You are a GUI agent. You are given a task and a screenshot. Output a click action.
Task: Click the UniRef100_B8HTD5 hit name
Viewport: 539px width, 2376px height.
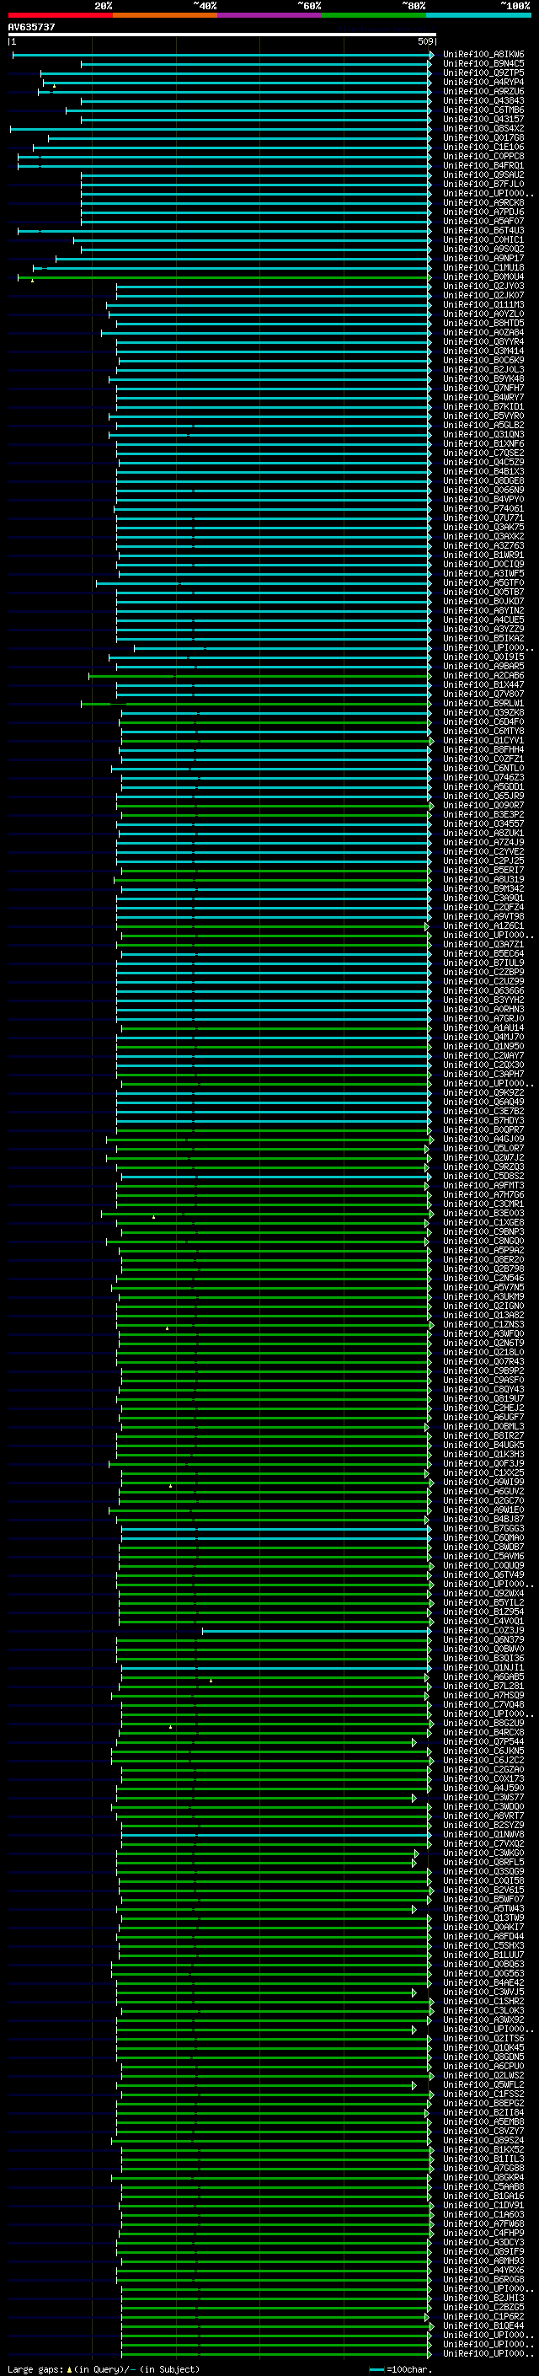click(x=483, y=323)
